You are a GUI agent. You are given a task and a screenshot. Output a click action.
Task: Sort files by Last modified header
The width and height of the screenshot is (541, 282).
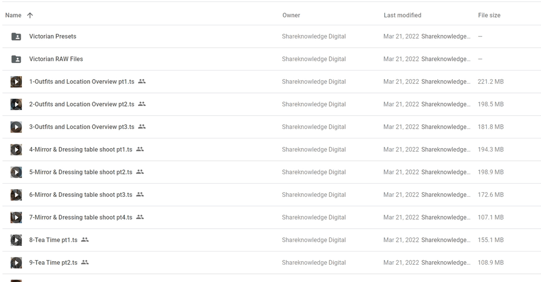(x=402, y=15)
